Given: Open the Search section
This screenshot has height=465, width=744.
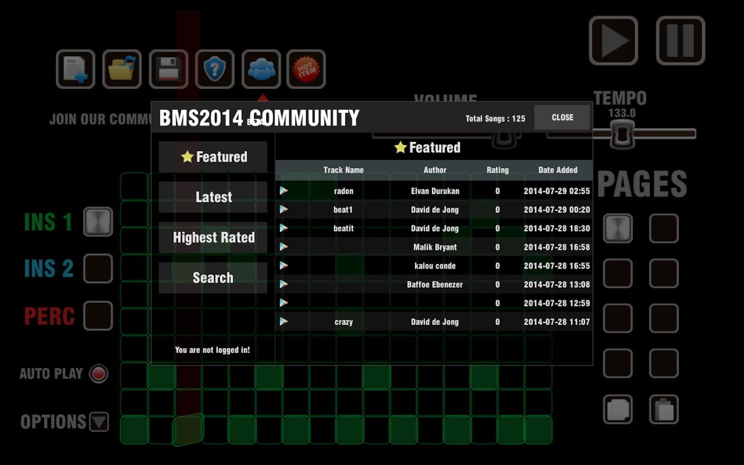Looking at the screenshot, I should tap(213, 278).
